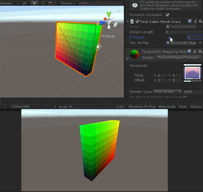
Task: Open Tex 3d Mat object picker circle
Action: click(200, 43)
